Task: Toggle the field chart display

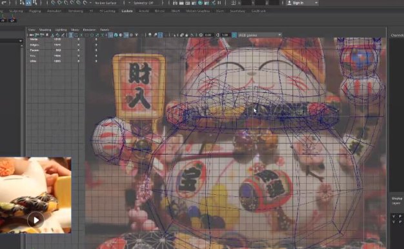Action: pos(92,35)
